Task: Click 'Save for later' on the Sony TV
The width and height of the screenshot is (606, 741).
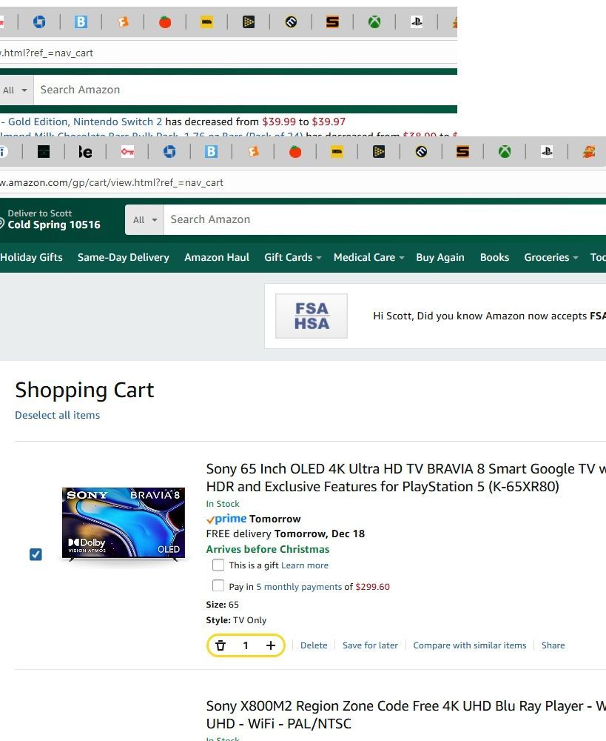Action: (370, 645)
